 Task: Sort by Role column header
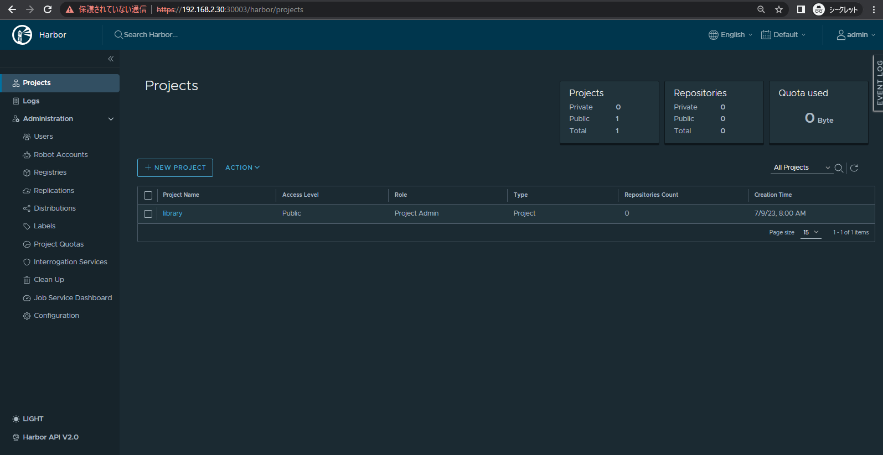[x=401, y=195]
